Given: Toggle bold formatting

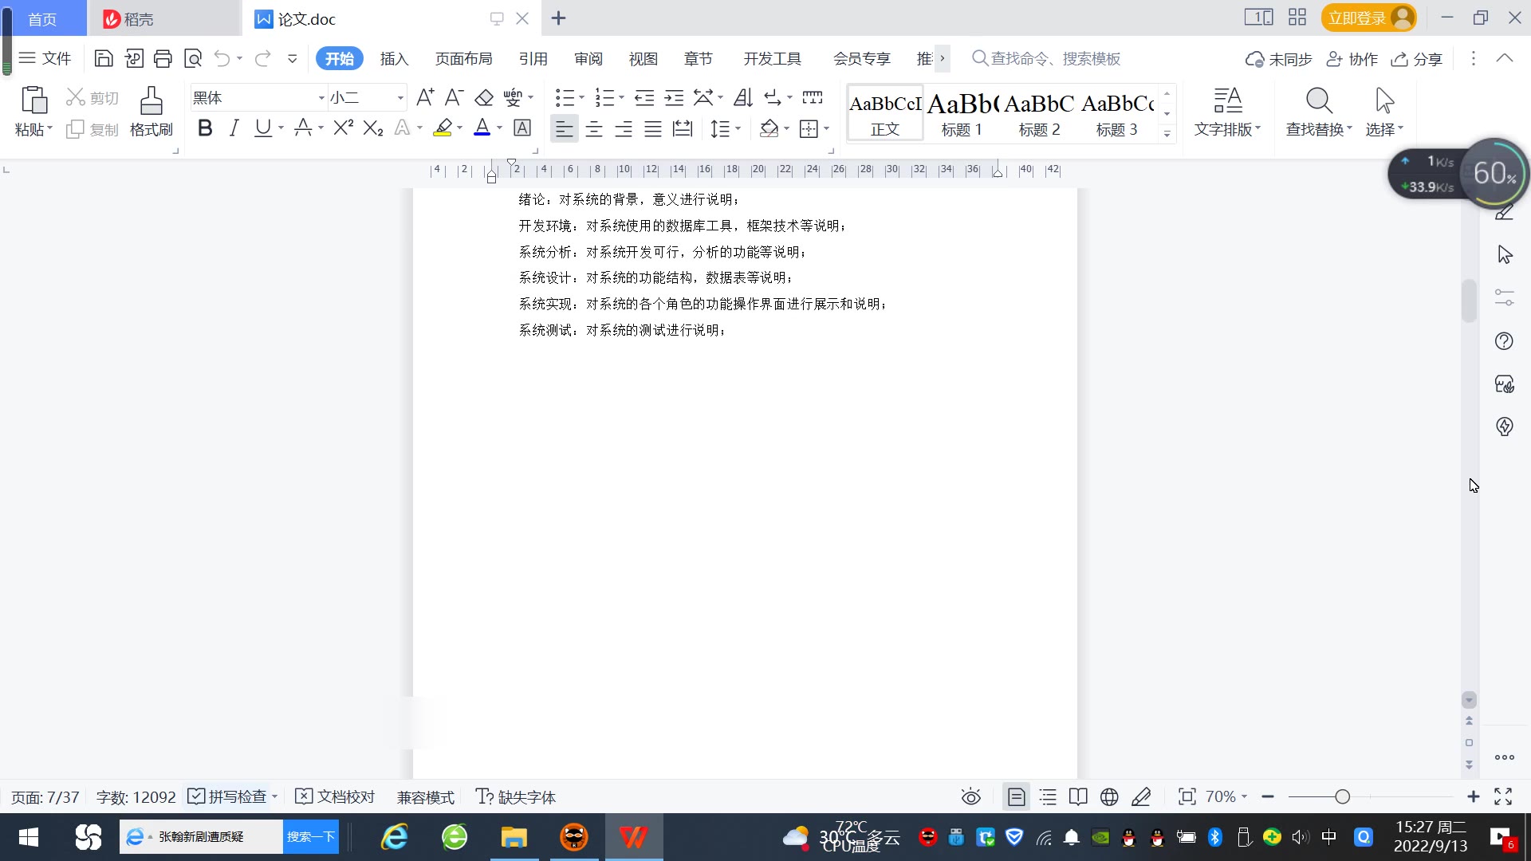Looking at the screenshot, I should coord(205,128).
